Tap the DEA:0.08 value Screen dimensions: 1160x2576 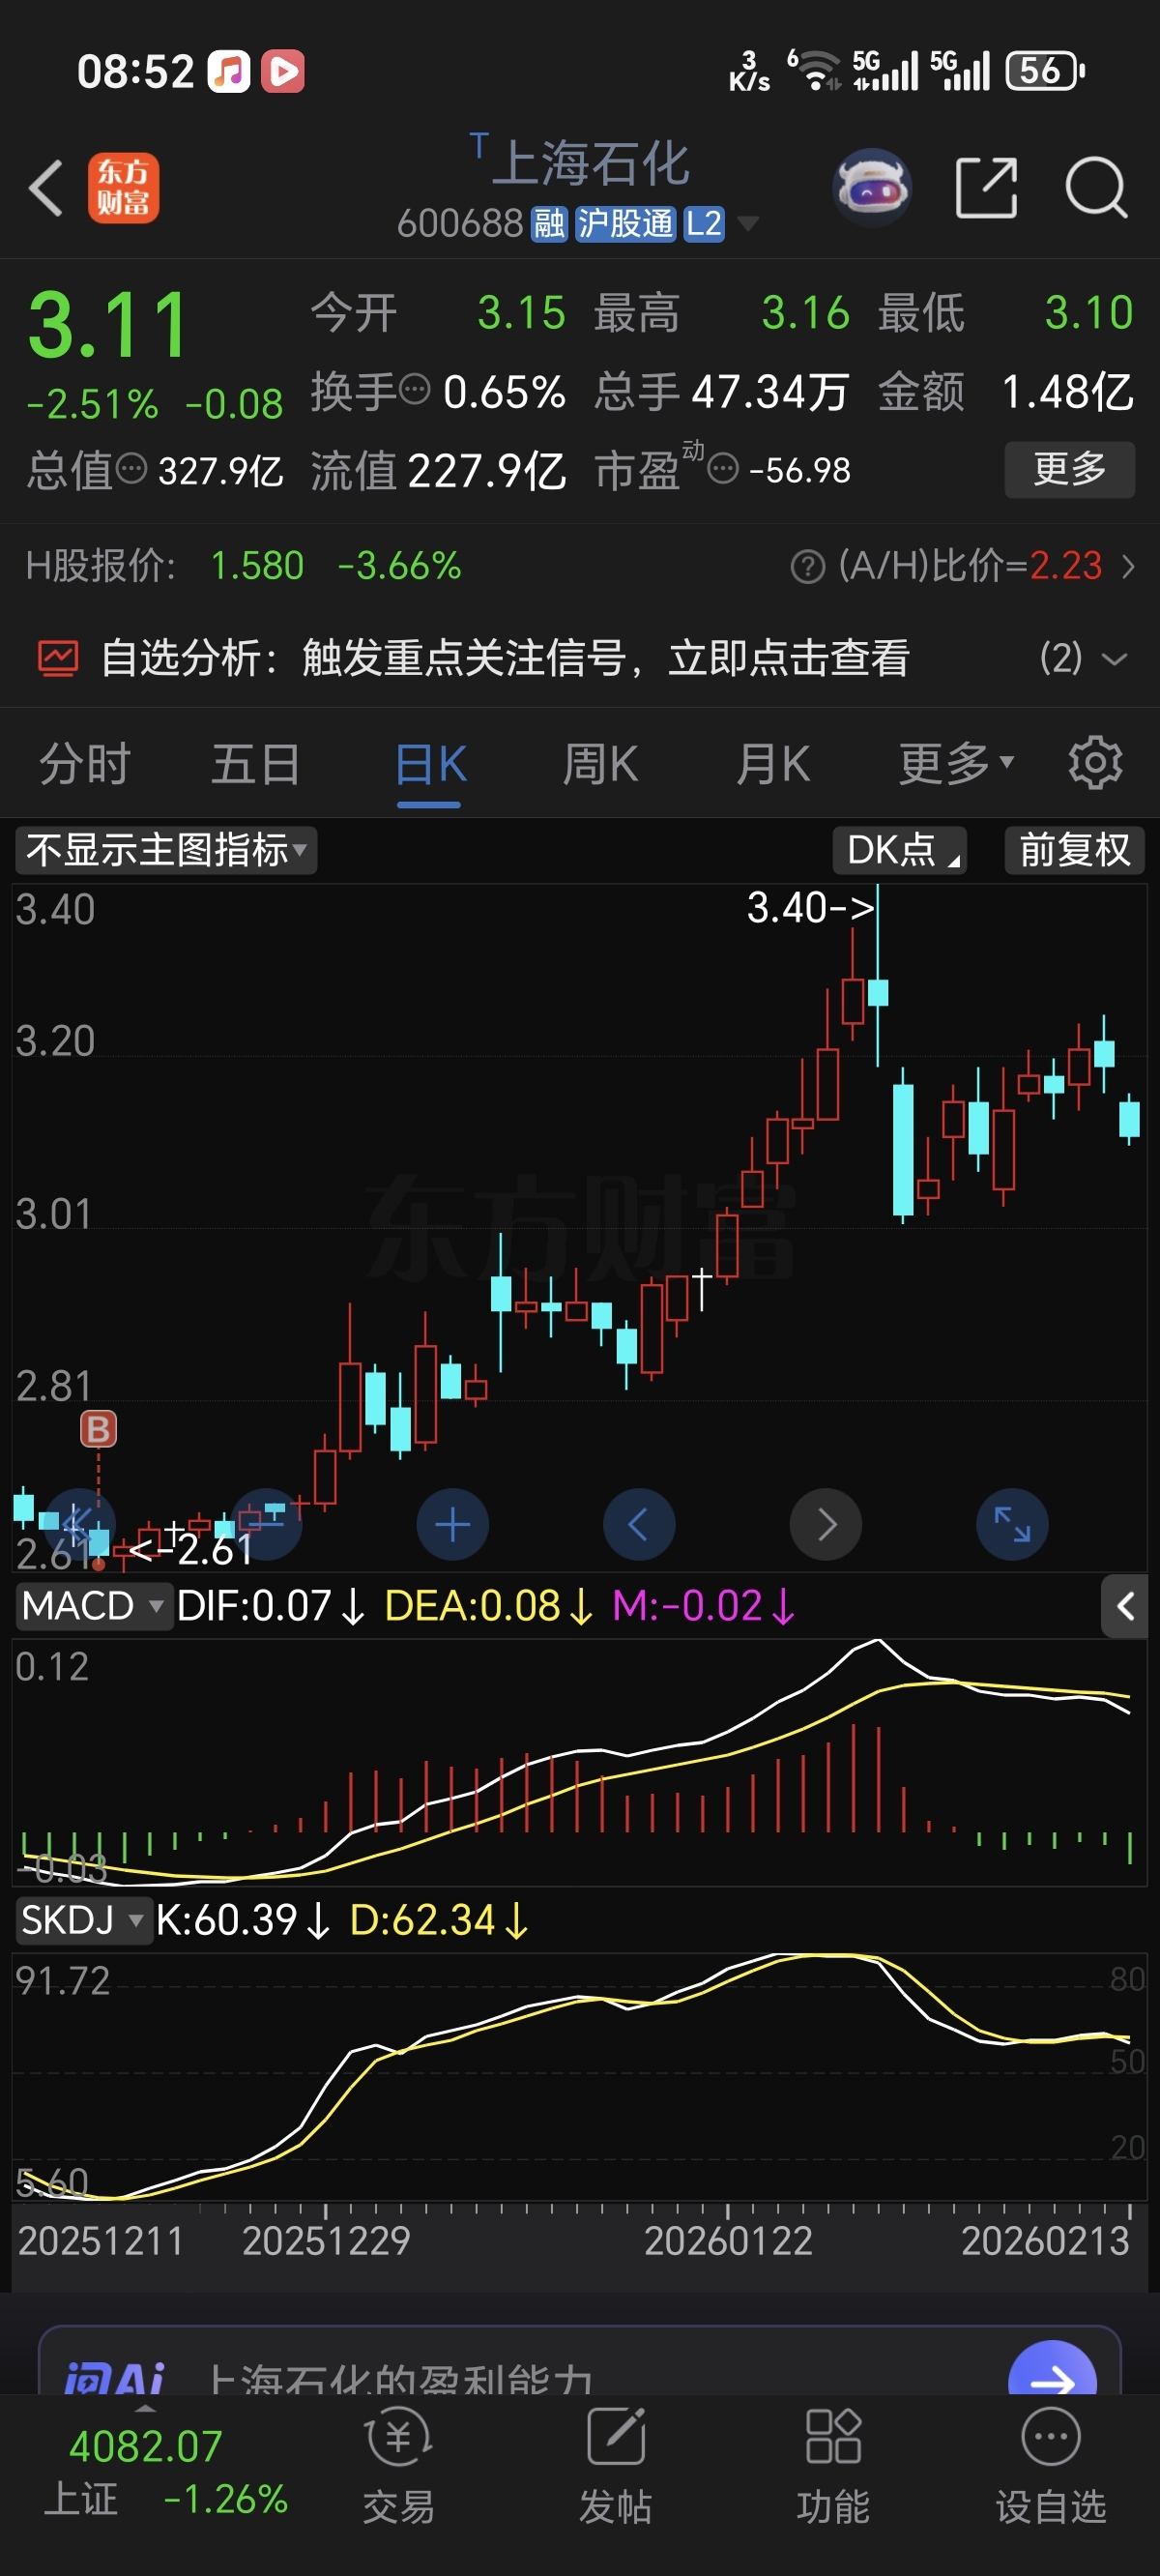click(489, 1606)
